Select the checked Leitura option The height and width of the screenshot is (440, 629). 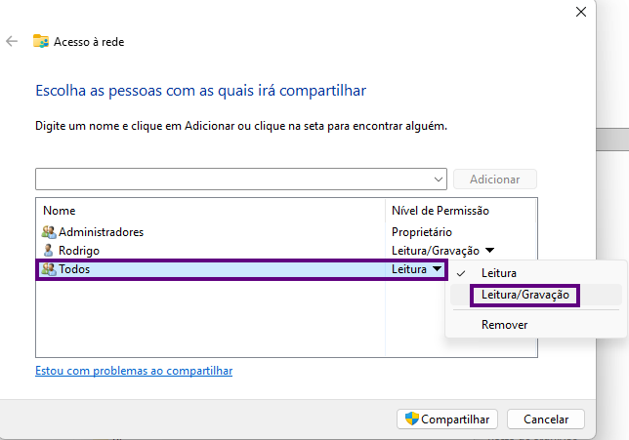click(x=498, y=273)
